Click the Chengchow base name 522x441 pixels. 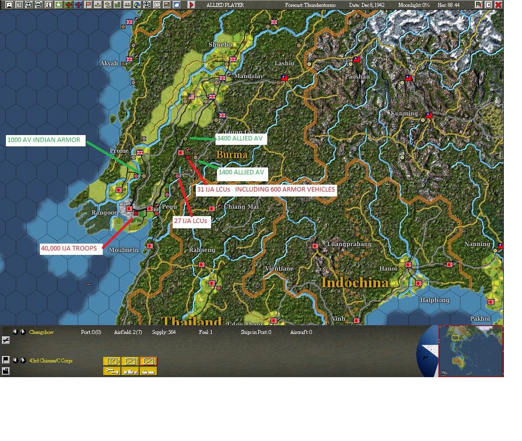click(x=41, y=332)
